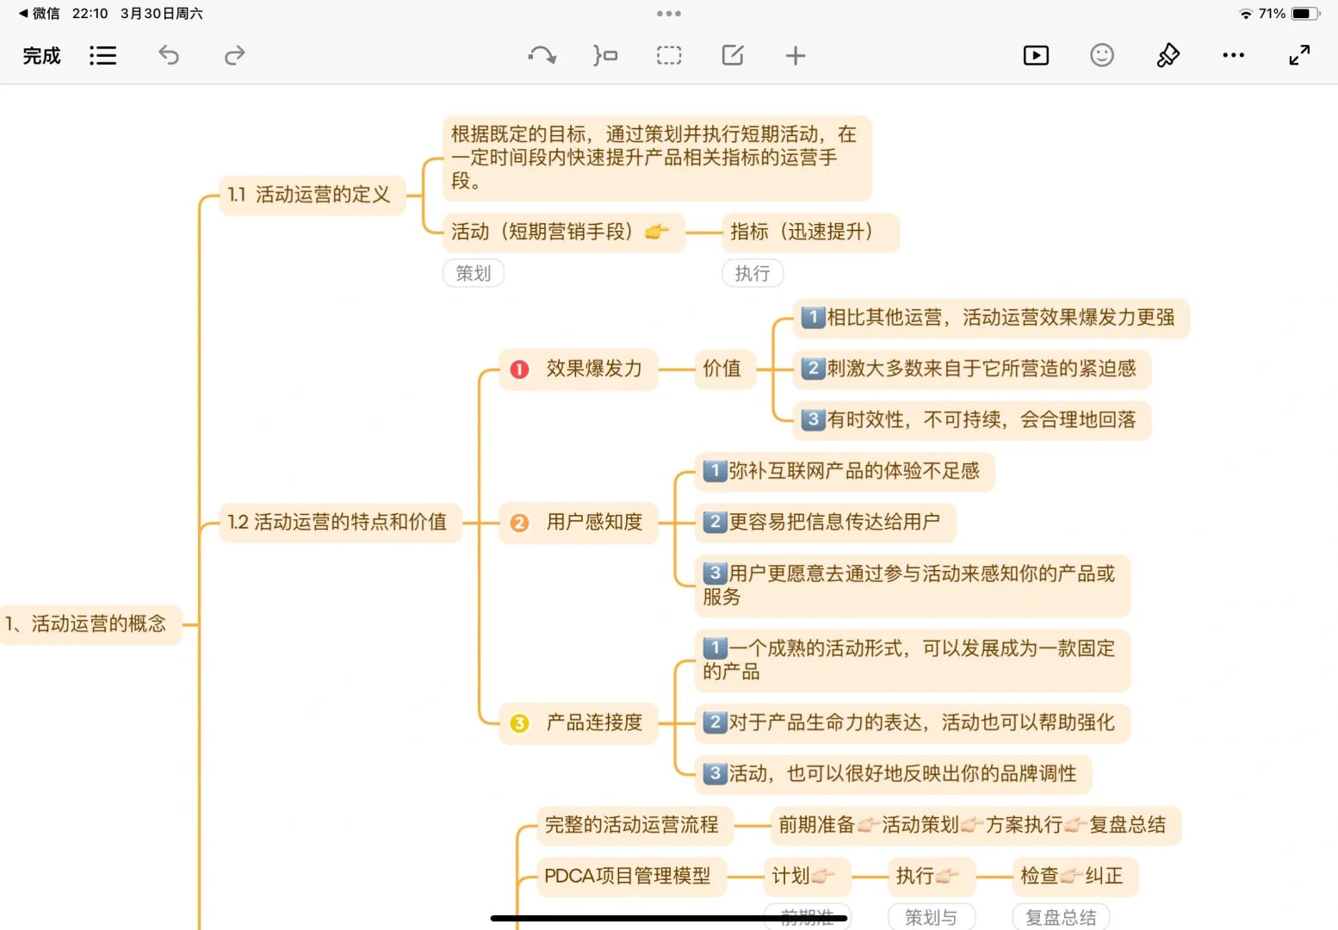The image size is (1338, 930).
Task: Open the outline list view
Action: point(102,56)
